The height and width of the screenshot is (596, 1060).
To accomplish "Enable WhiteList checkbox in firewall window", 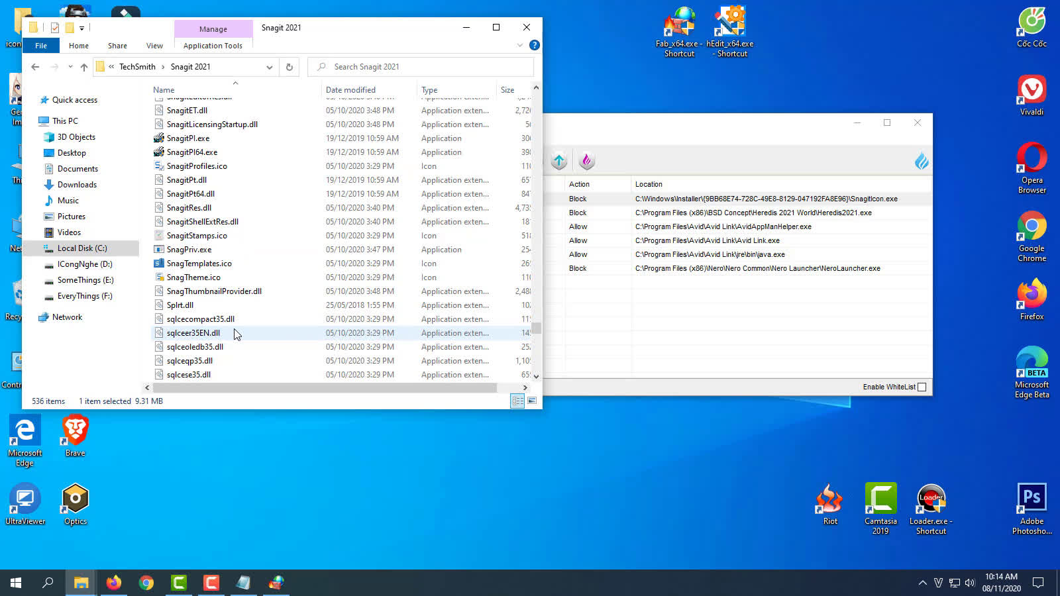I will coord(922,387).
